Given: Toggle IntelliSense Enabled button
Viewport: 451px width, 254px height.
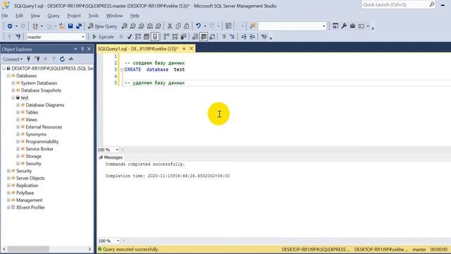Looking at the screenshot, I should tap(155, 37).
